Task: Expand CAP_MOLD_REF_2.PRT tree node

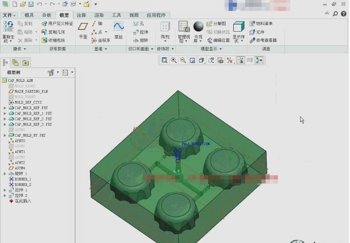Action: (x=5, y=119)
